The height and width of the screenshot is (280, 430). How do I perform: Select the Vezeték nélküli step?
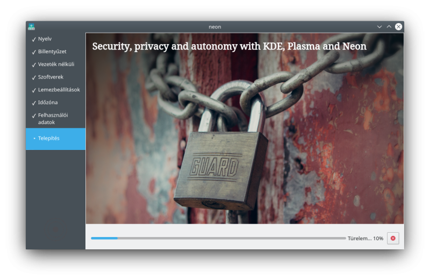56,64
